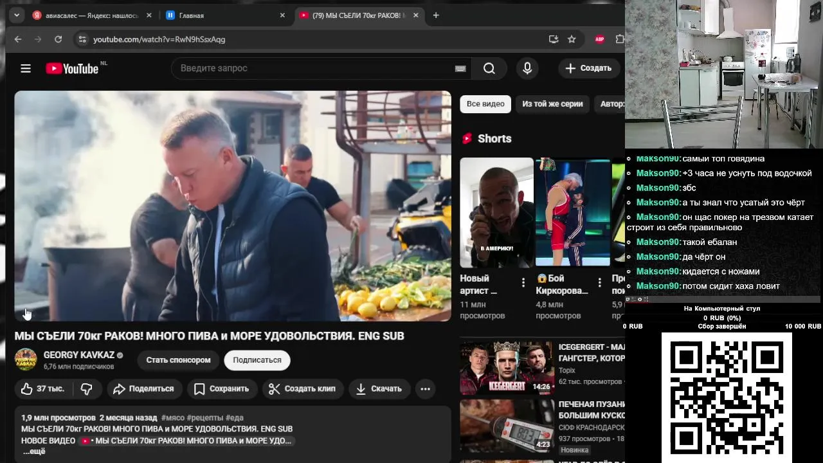This screenshot has height=463, width=823.
Task: Open the on-screen keyboard icon in search
Action: click(460, 68)
